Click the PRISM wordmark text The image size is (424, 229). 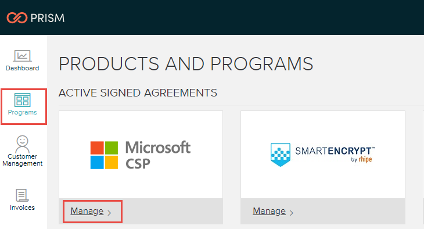(48, 18)
